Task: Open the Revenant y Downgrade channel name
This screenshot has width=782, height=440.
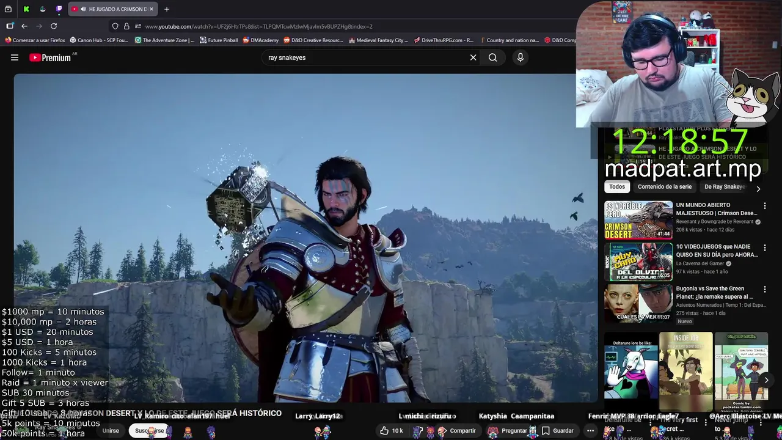Action: [715, 222]
